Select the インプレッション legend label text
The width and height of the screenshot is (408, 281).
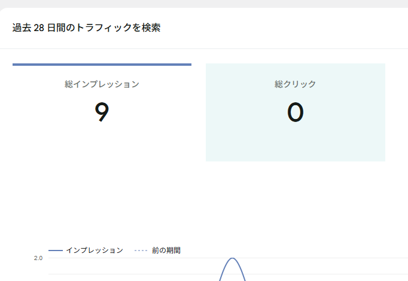95,251
